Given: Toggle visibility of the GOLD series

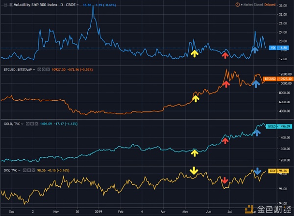Looking at the screenshot, I should coord(27,124).
